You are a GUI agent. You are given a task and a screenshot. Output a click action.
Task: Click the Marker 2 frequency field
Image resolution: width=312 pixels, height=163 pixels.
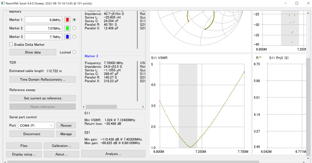tap(43, 28)
